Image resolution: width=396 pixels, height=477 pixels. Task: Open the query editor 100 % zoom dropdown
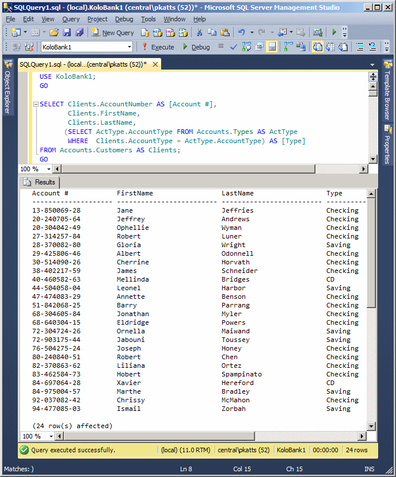[49, 169]
